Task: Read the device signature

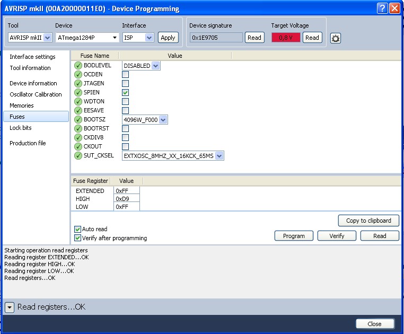Action: click(x=254, y=38)
